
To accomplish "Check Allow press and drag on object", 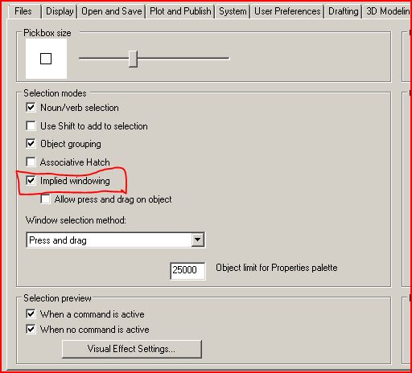I will [x=45, y=199].
